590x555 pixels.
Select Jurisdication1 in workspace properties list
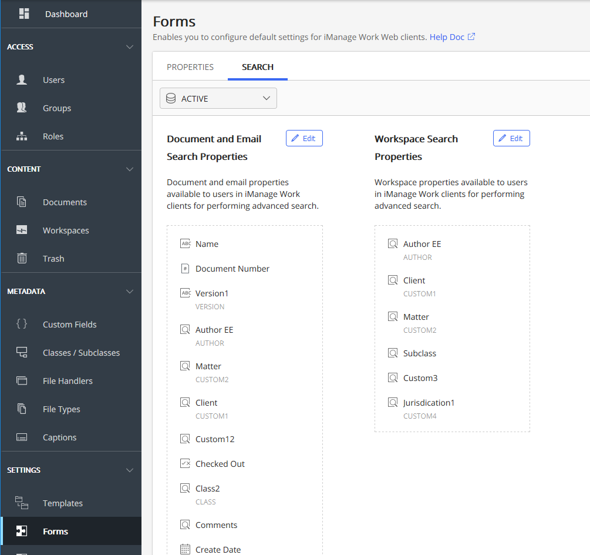[429, 403]
